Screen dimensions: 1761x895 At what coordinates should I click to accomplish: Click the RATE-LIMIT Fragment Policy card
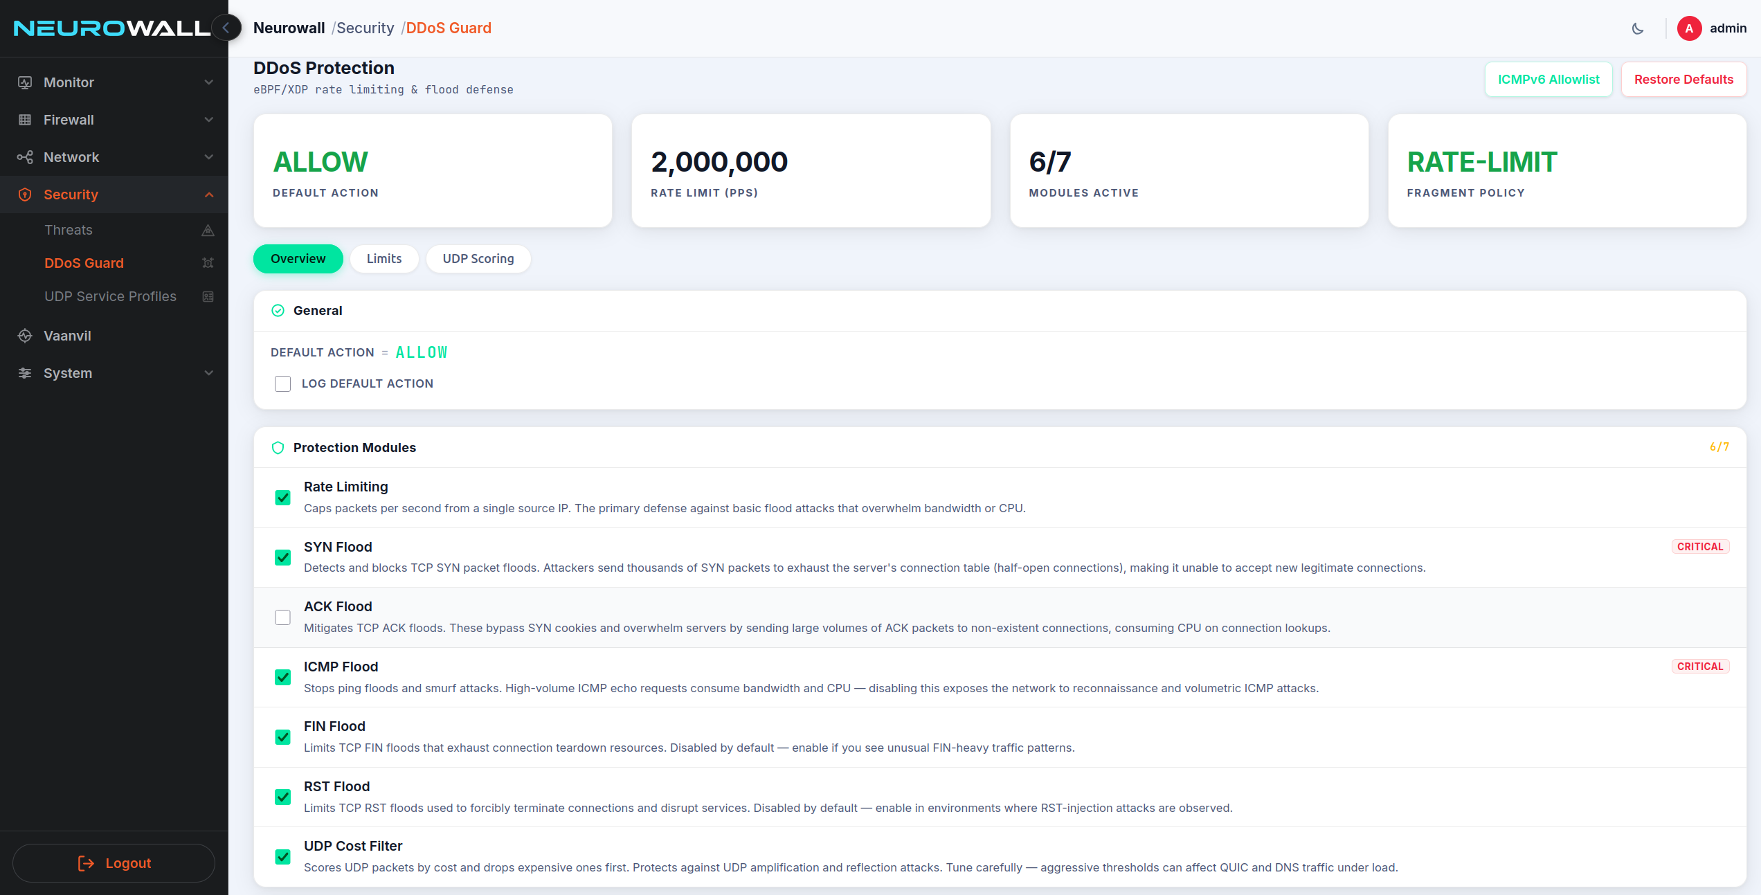tap(1567, 171)
